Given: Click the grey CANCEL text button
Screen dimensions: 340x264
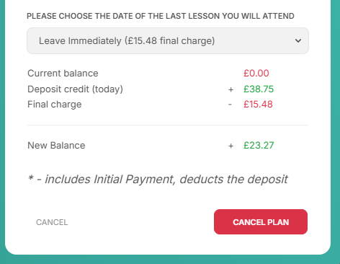Looking at the screenshot, I should (52, 222).
